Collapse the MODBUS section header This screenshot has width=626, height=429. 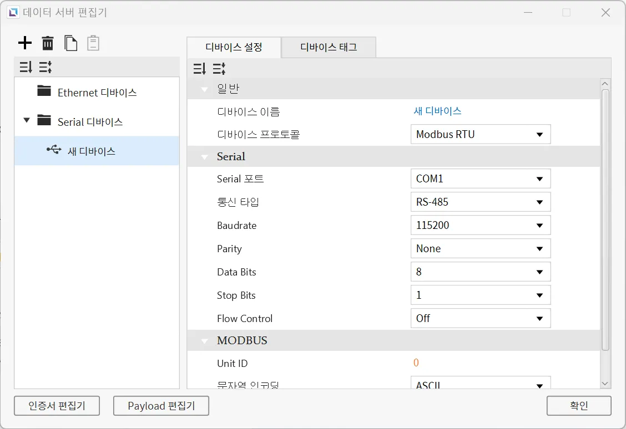205,341
